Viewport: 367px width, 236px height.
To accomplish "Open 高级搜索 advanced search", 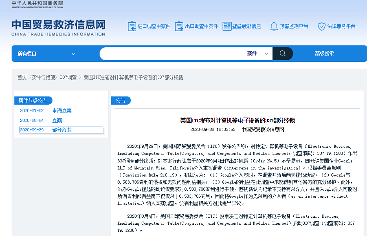I will tap(324, 53).
